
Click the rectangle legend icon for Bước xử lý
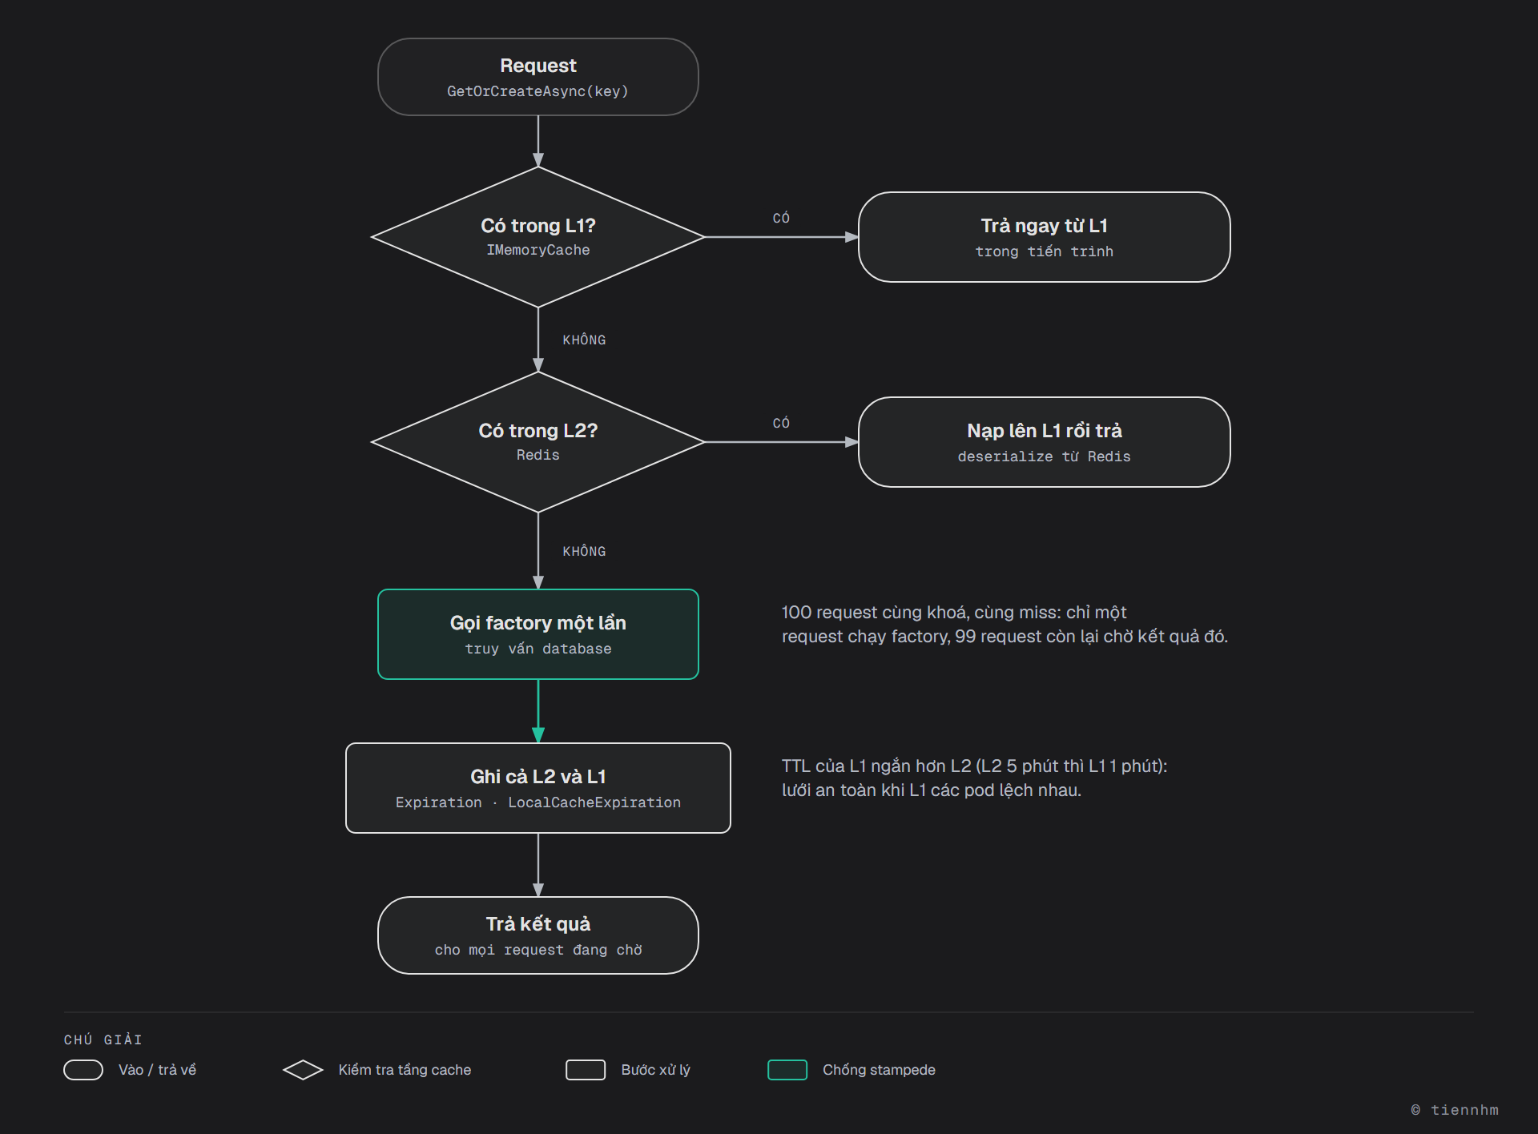(586, 1070)
